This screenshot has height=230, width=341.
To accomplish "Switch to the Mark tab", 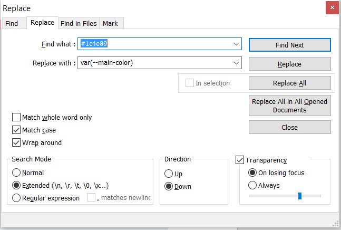I will (111, 23).
